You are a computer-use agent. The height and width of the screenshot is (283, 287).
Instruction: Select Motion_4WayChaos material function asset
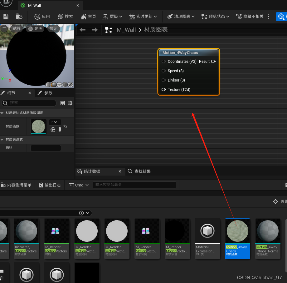coord(238,239)
